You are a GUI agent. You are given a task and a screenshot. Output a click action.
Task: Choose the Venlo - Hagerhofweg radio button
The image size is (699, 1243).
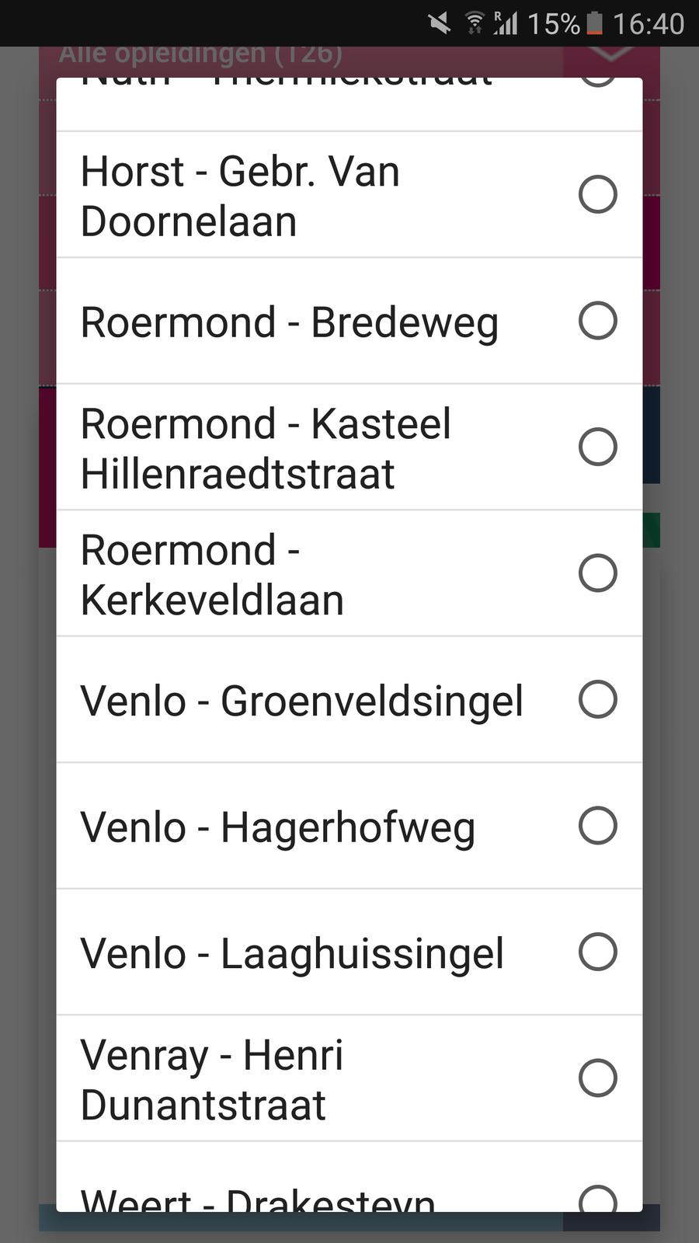(x=597, y=826)
